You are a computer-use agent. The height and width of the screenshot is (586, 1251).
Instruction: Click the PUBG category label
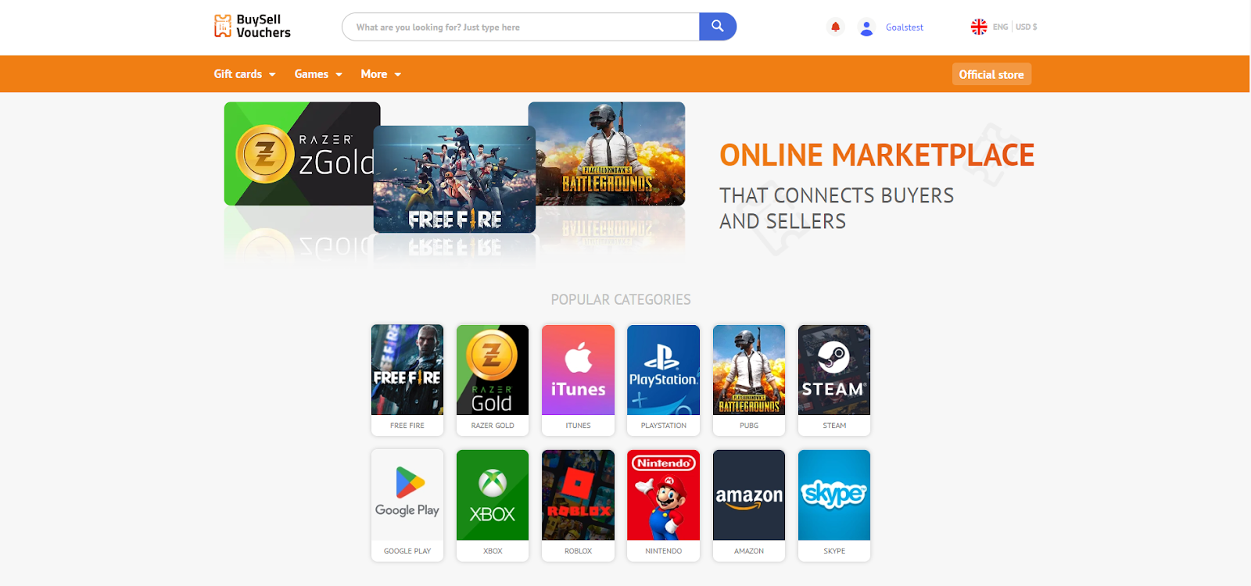[x=749, y=426]
